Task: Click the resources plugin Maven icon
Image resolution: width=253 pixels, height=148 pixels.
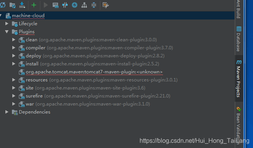Action: pos(22,80)
